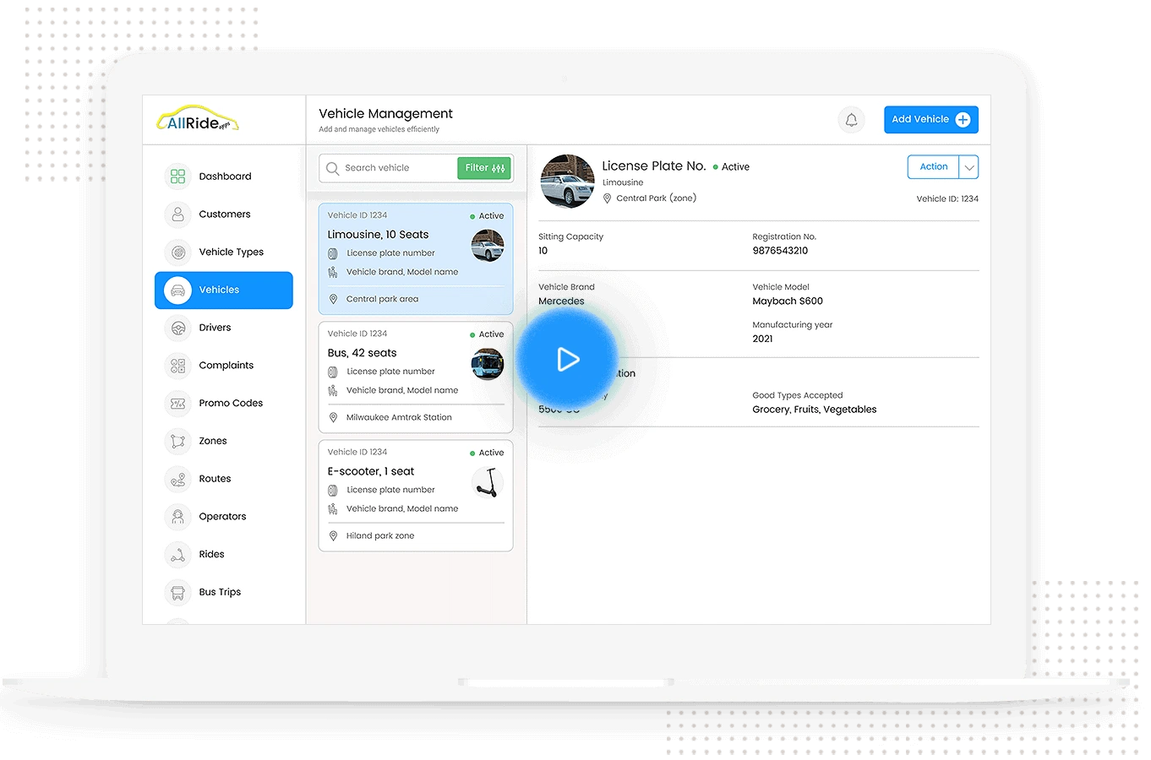Open the Vehicle Types menu item

tap(224, 252)
